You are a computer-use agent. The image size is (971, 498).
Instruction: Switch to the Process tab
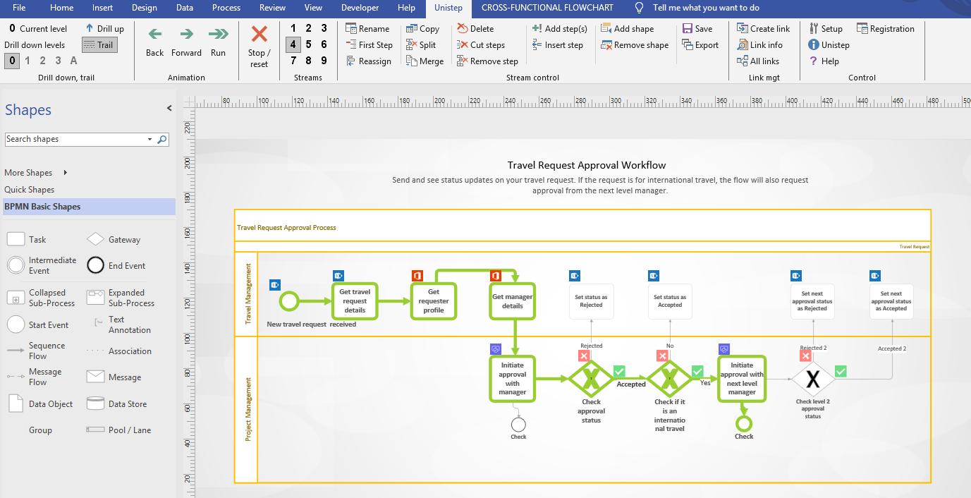tap(226, 8)
